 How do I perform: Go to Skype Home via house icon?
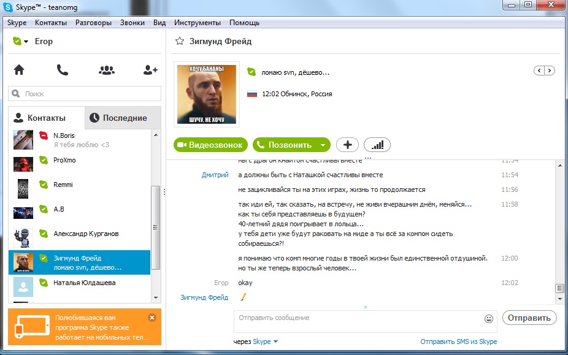[x=19, y=69]
